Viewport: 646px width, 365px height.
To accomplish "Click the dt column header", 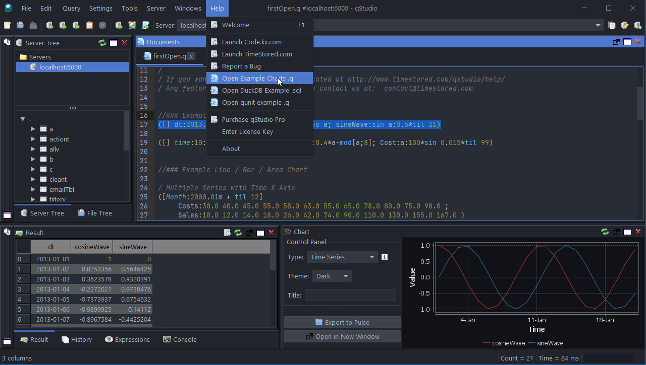I will [51, 247].
